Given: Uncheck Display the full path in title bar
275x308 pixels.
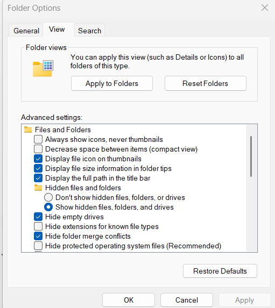Looking at the screenshot, I should [x=38, y=178].
